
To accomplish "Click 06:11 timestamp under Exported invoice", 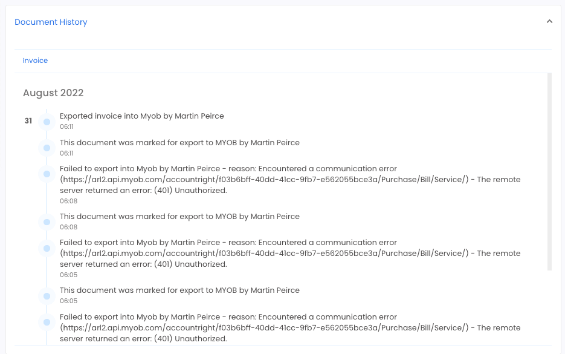I will [x=66, y=126].
